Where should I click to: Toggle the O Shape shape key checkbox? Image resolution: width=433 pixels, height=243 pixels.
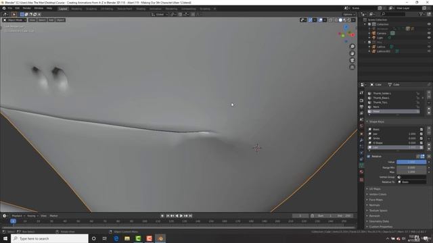pos(421,143)
